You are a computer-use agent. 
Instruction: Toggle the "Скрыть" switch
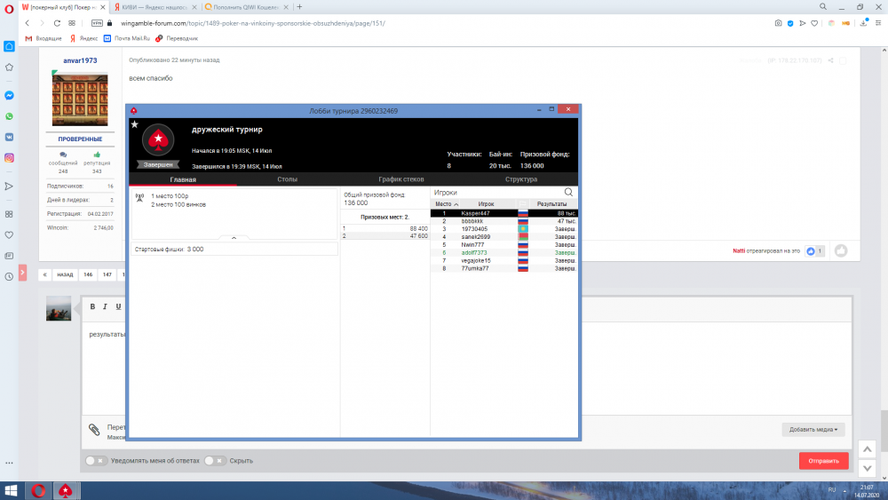click(x=215, y=461)
